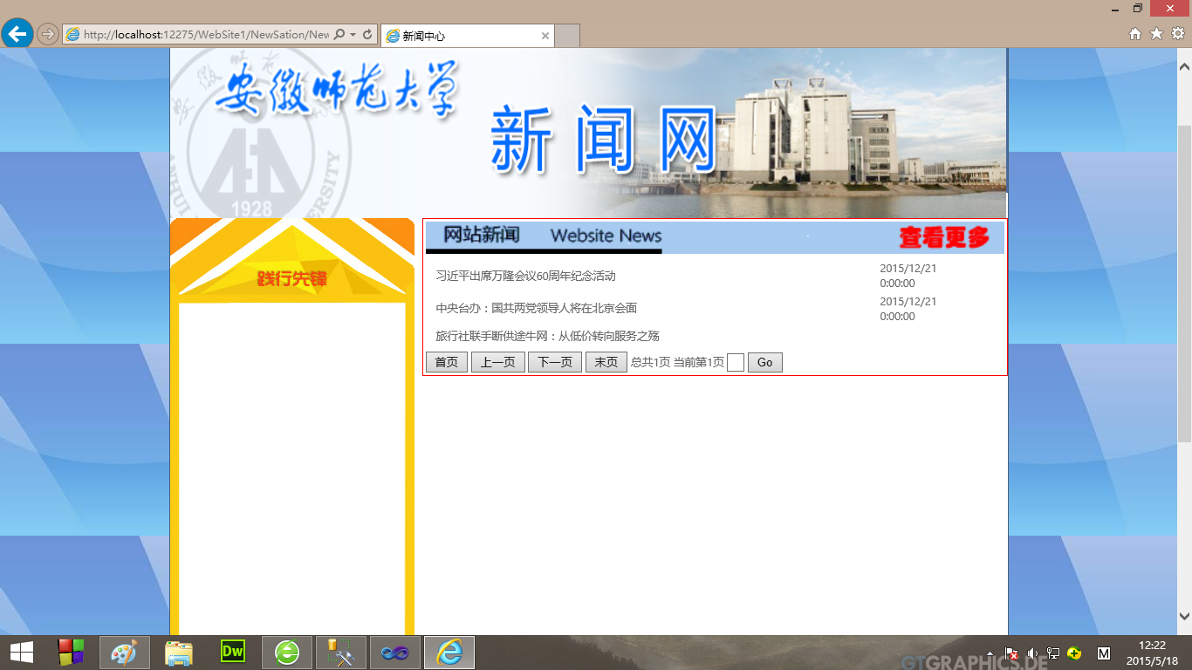
Task: Open news item 中央台办:国共两党领导人将在北京会面
Action: click(536, 308)
